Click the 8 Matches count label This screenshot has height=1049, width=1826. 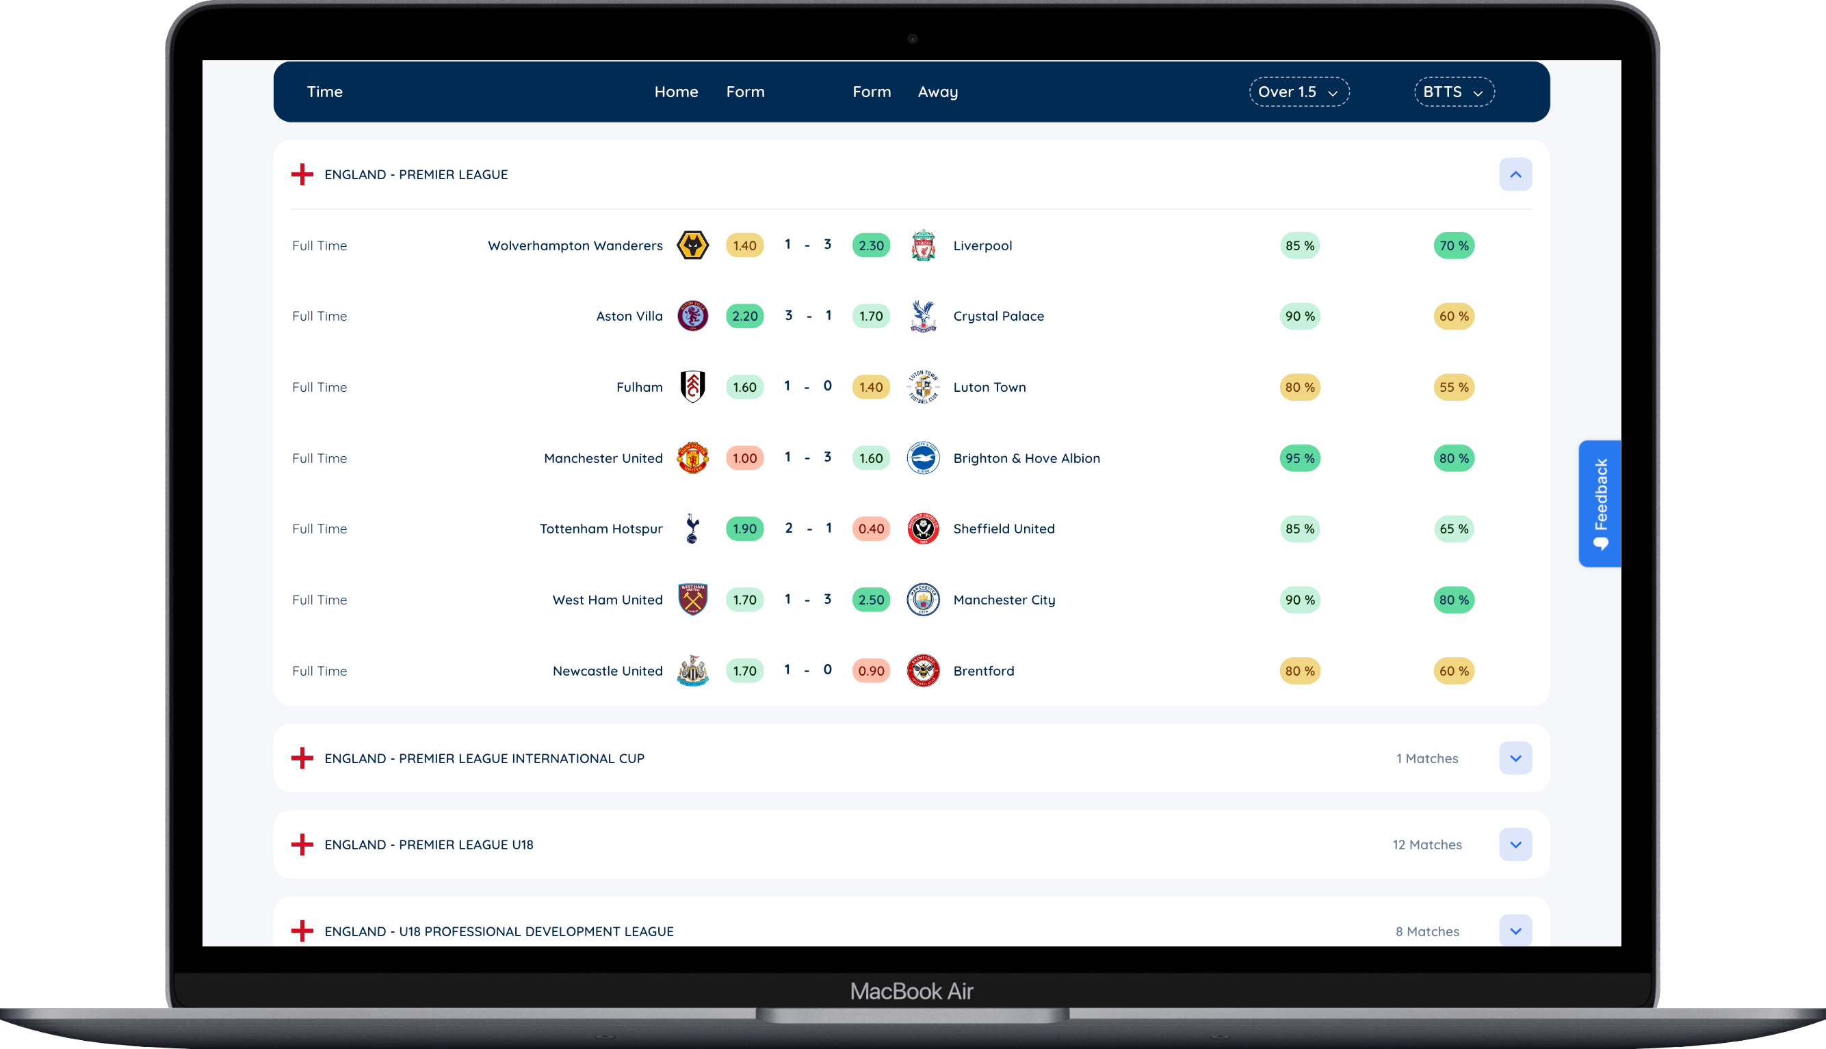[1426, 931]
